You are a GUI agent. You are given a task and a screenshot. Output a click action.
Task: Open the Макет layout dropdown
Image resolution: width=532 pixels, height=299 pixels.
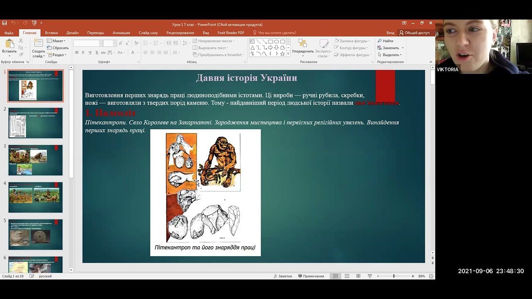tap(56, 41)
